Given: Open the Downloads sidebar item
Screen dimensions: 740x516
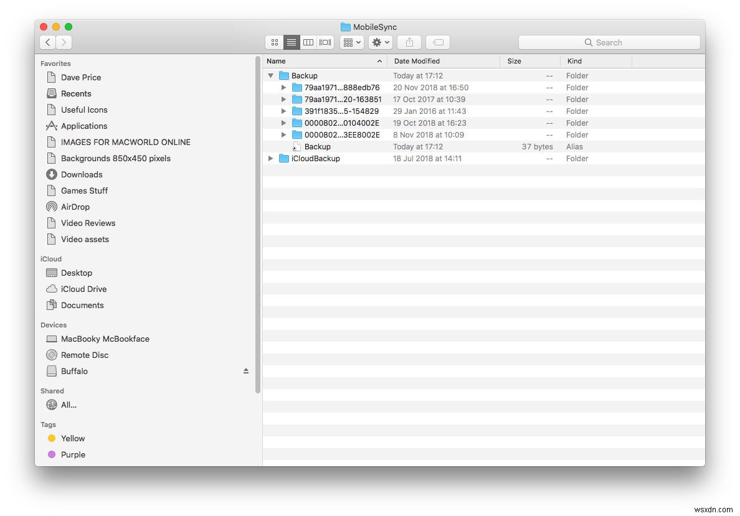Looking at the screenshot, I should (82, 174).
